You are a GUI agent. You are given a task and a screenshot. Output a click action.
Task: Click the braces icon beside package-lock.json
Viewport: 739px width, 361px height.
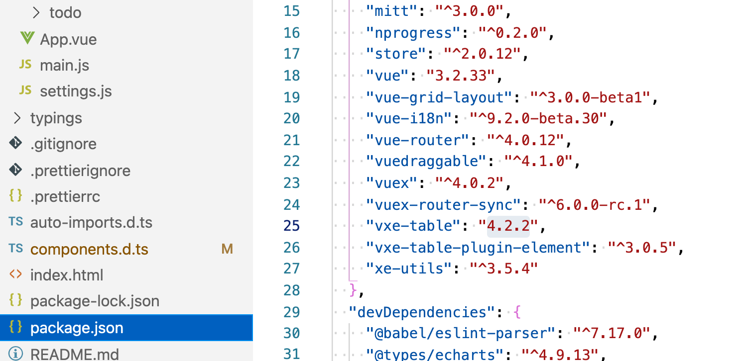[x=15, y=301]
